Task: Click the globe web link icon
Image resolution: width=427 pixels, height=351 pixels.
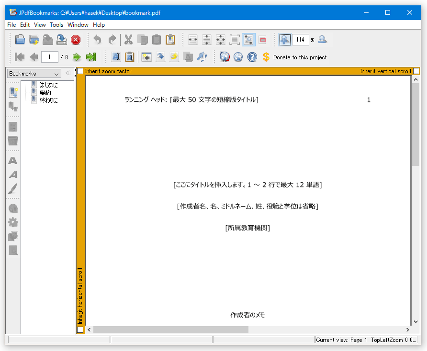Action: pos(238,57)
